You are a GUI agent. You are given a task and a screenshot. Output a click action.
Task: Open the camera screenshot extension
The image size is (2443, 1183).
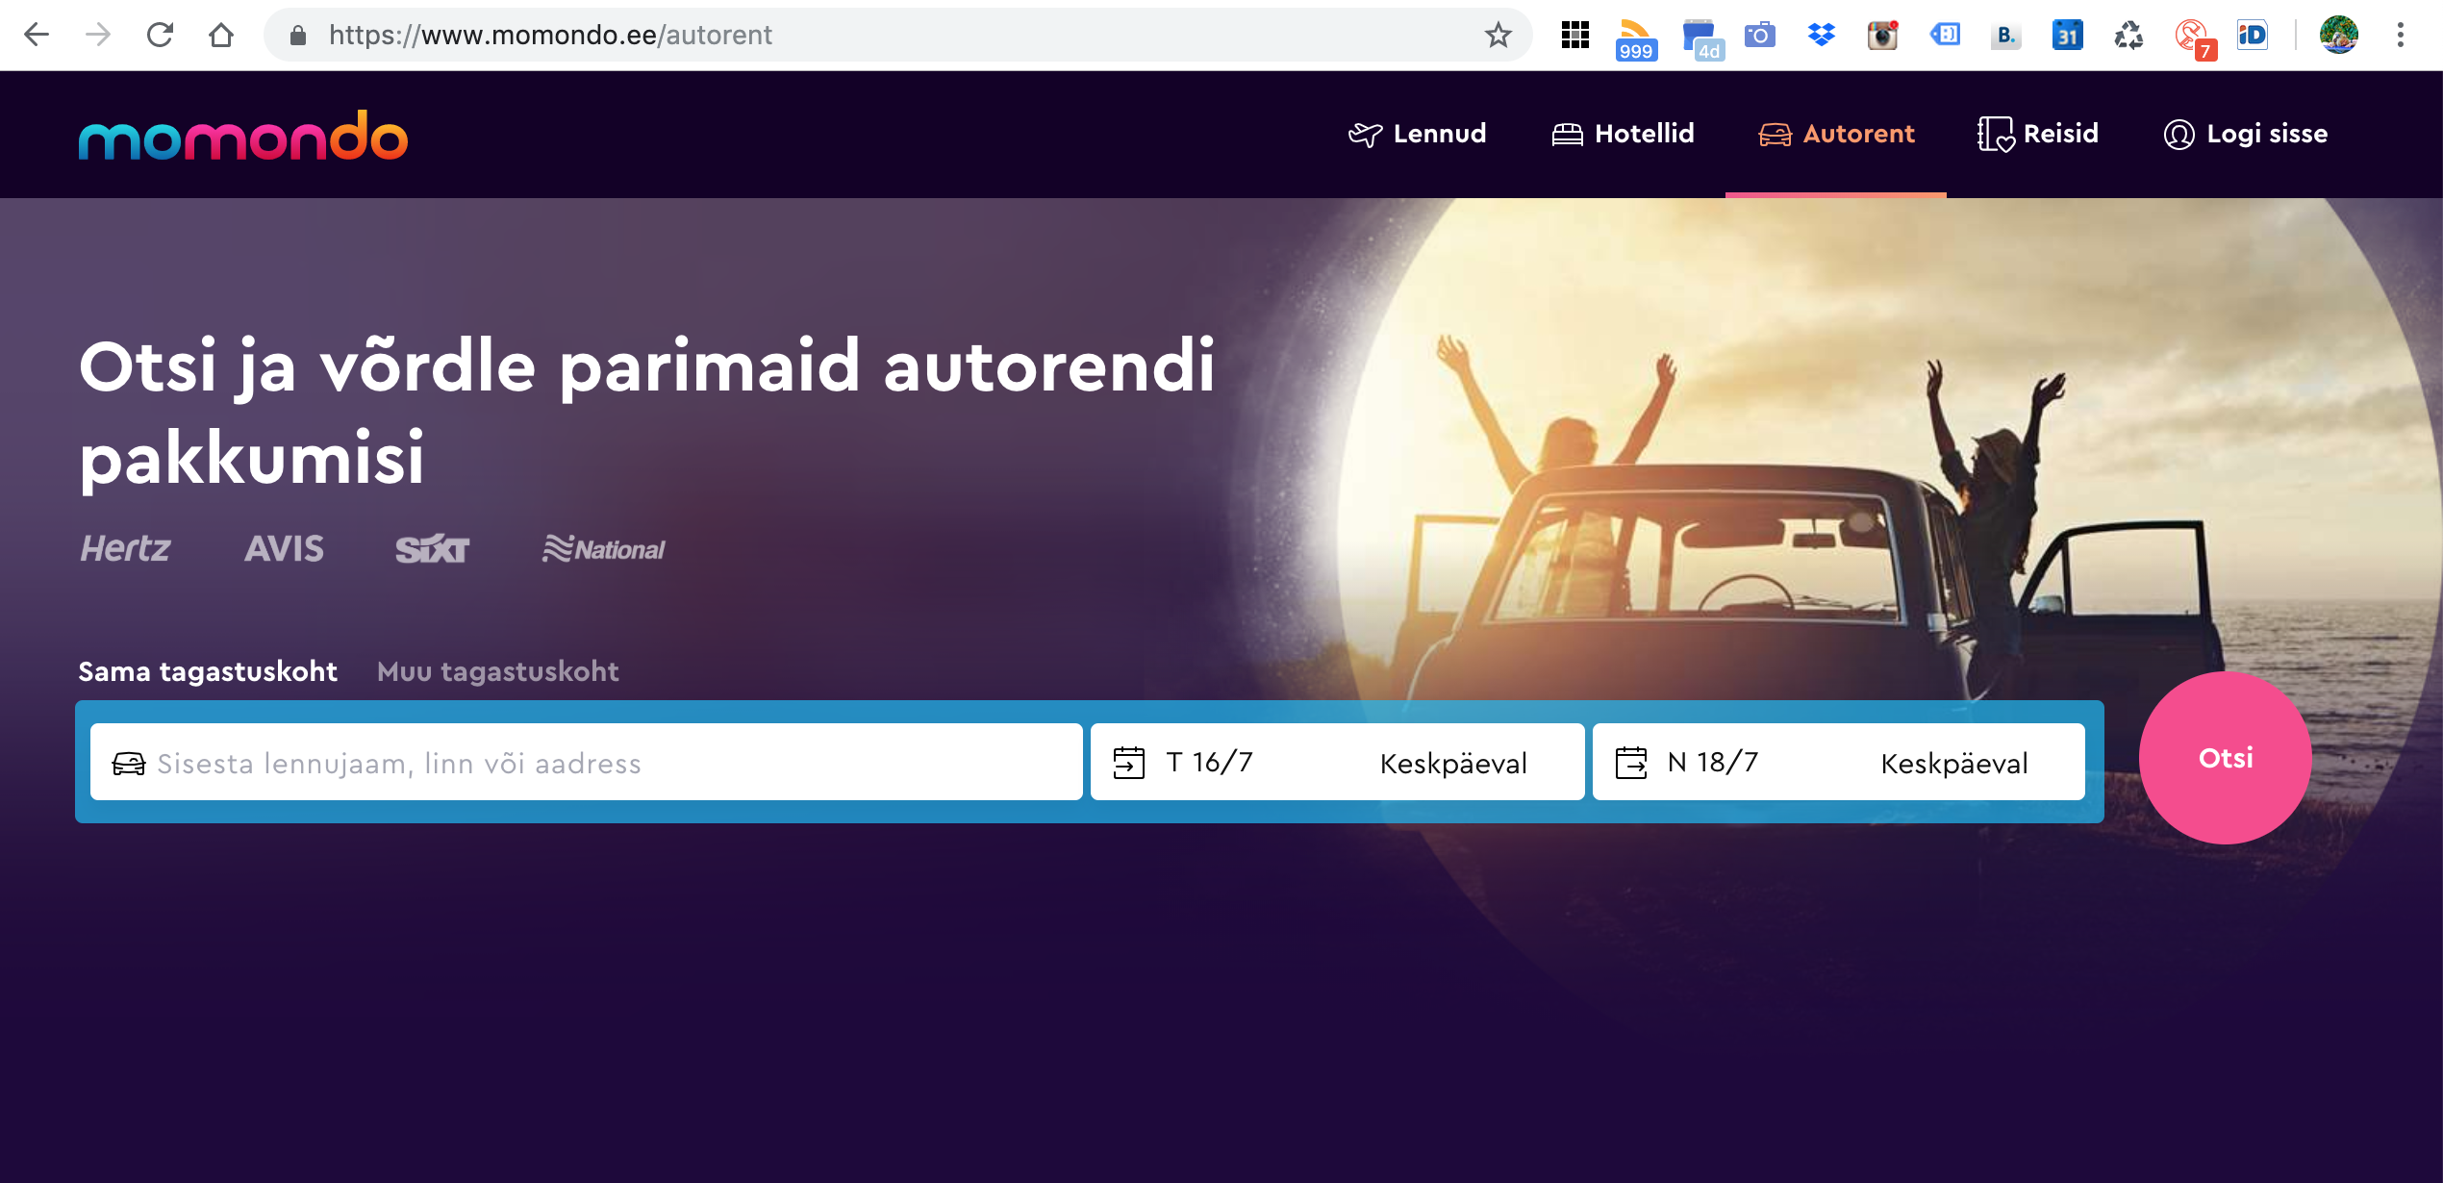(x=1759, y=36)
